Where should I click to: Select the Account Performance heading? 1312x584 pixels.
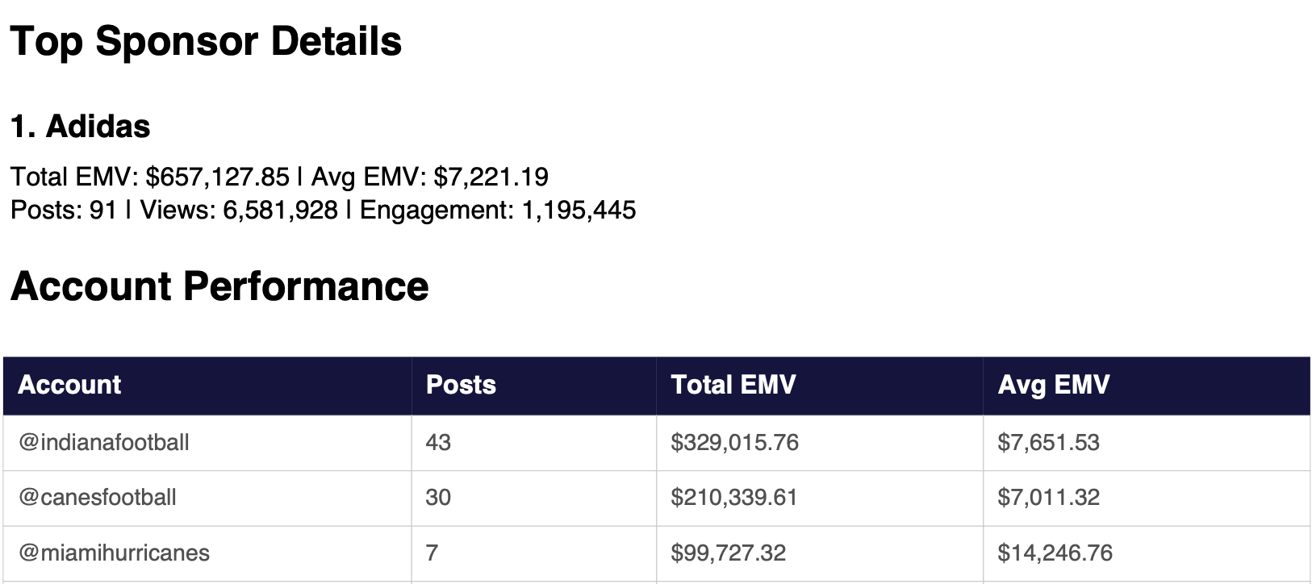[x=219, y=286]
